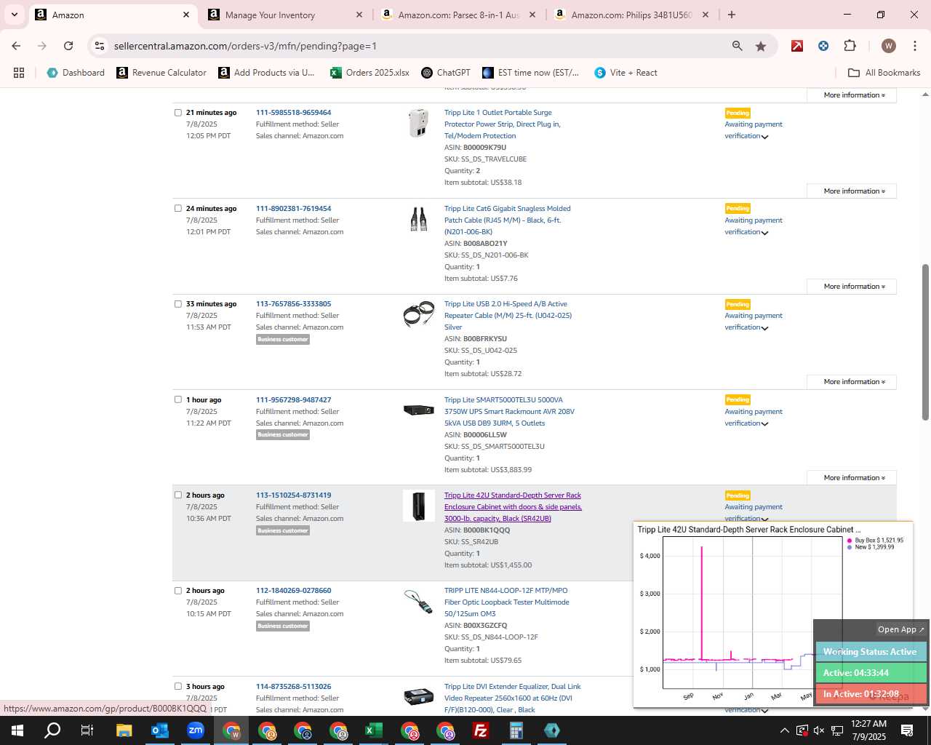This screenshot has height=745, width=931.
Task: Bookmark this page with the star icon
Action: 761,46
